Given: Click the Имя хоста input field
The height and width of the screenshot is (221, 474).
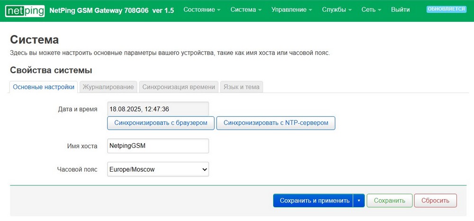Looking at the screenshot, I should point(158,146).
